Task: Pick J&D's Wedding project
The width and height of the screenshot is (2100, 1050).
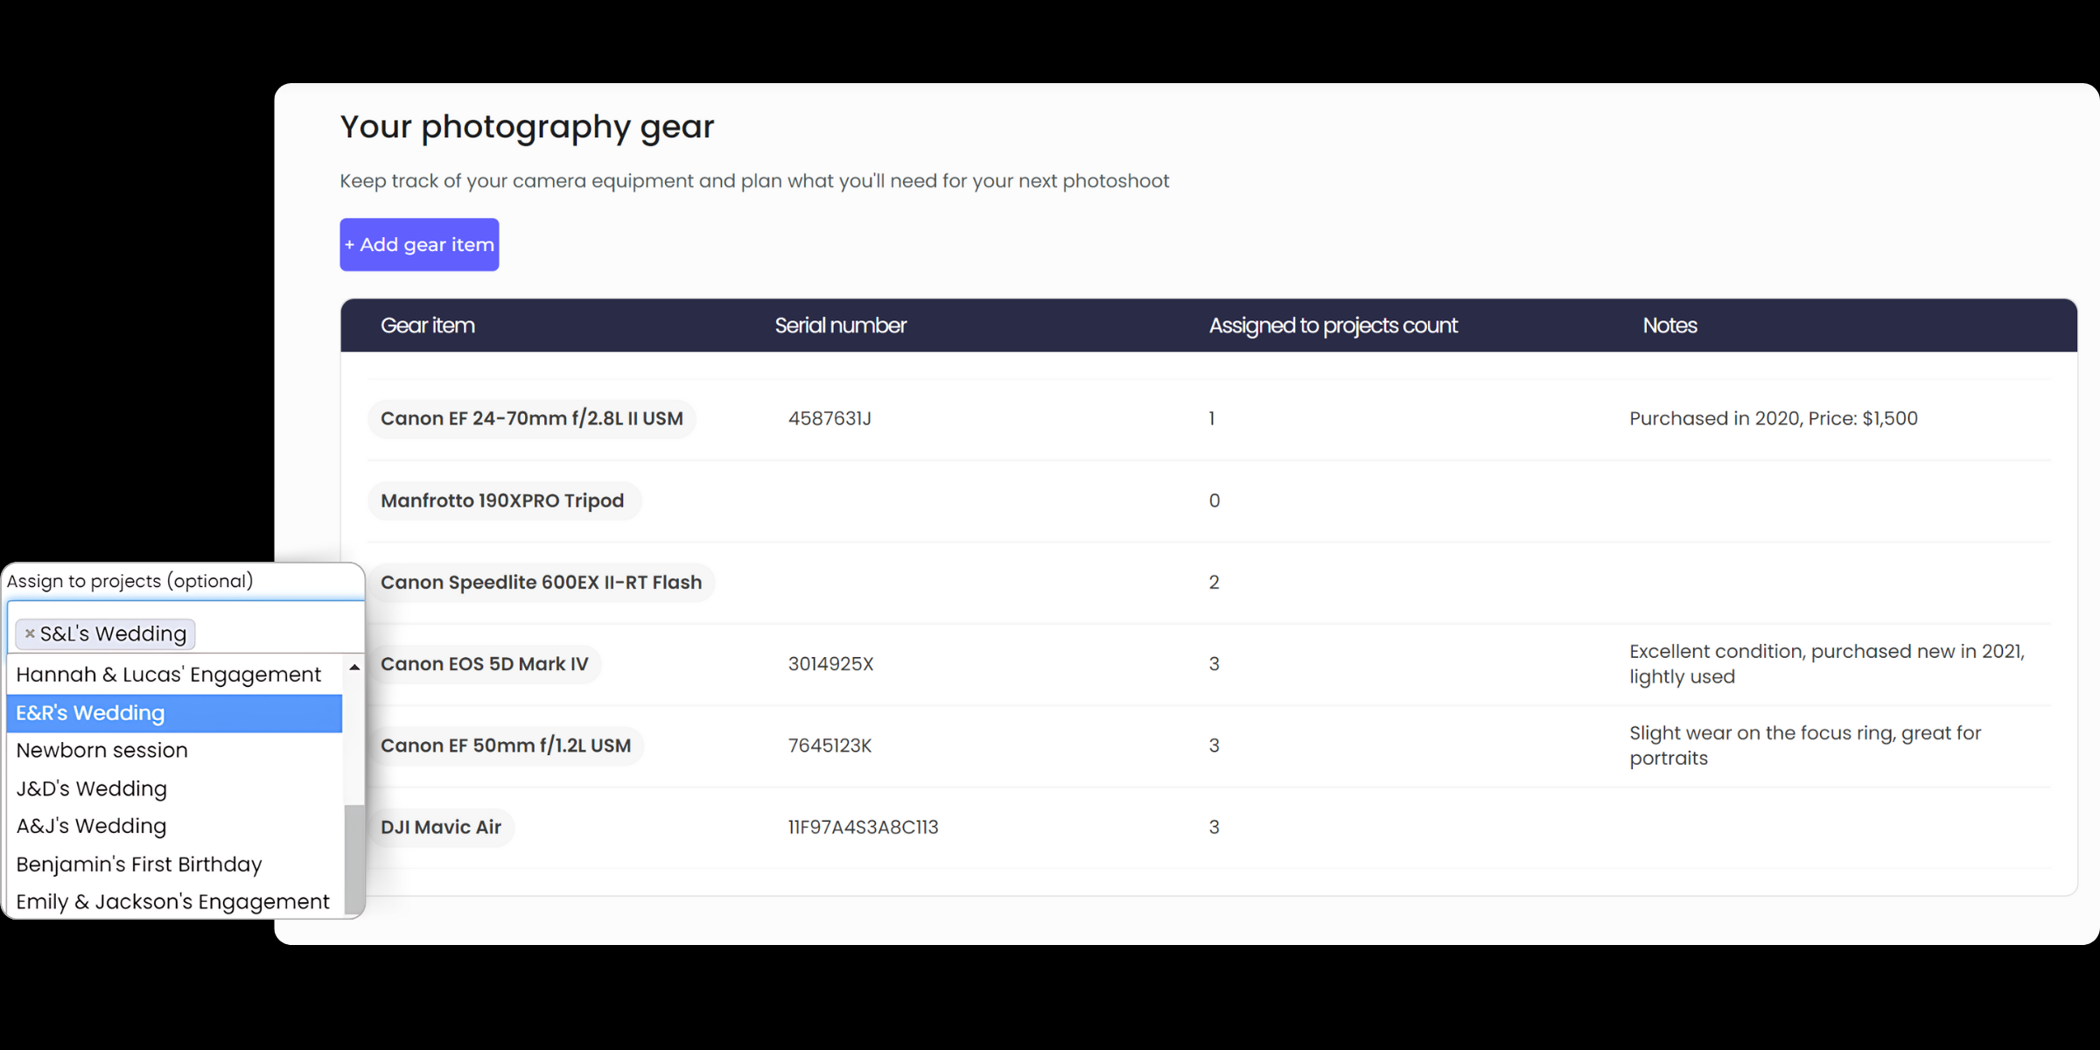Action: point(174,788)
